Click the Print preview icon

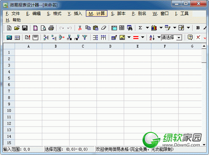click(x=43, y=28)
